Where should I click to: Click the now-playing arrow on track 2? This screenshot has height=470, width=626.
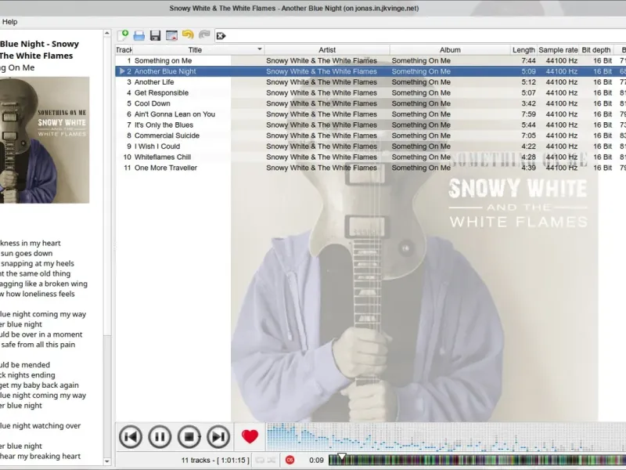point(122,71)
